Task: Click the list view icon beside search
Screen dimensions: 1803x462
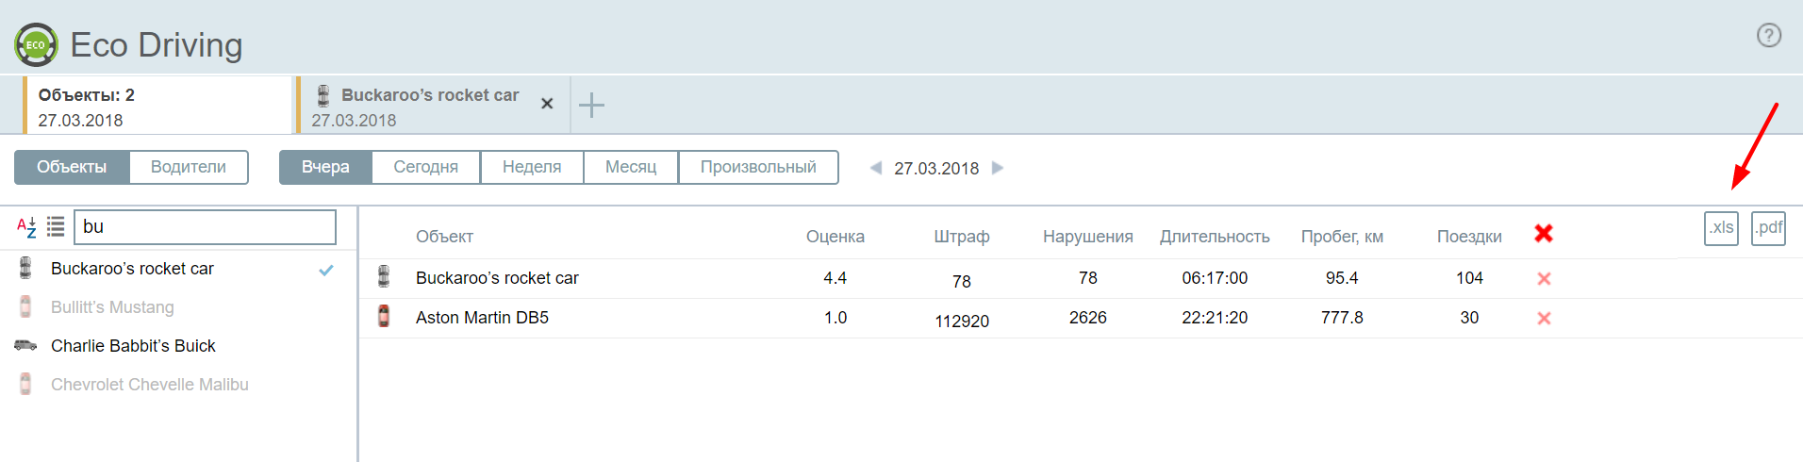Action: click(x=56, y=227)
